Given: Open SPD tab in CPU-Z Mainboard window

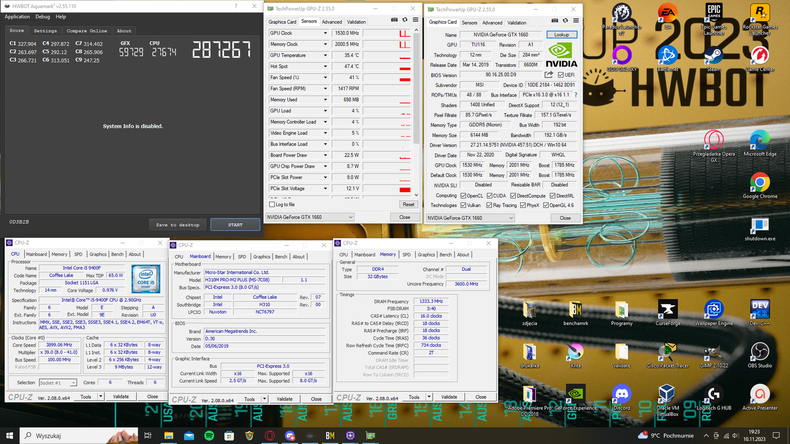Looking at the screenshot, I should (242, 257).
